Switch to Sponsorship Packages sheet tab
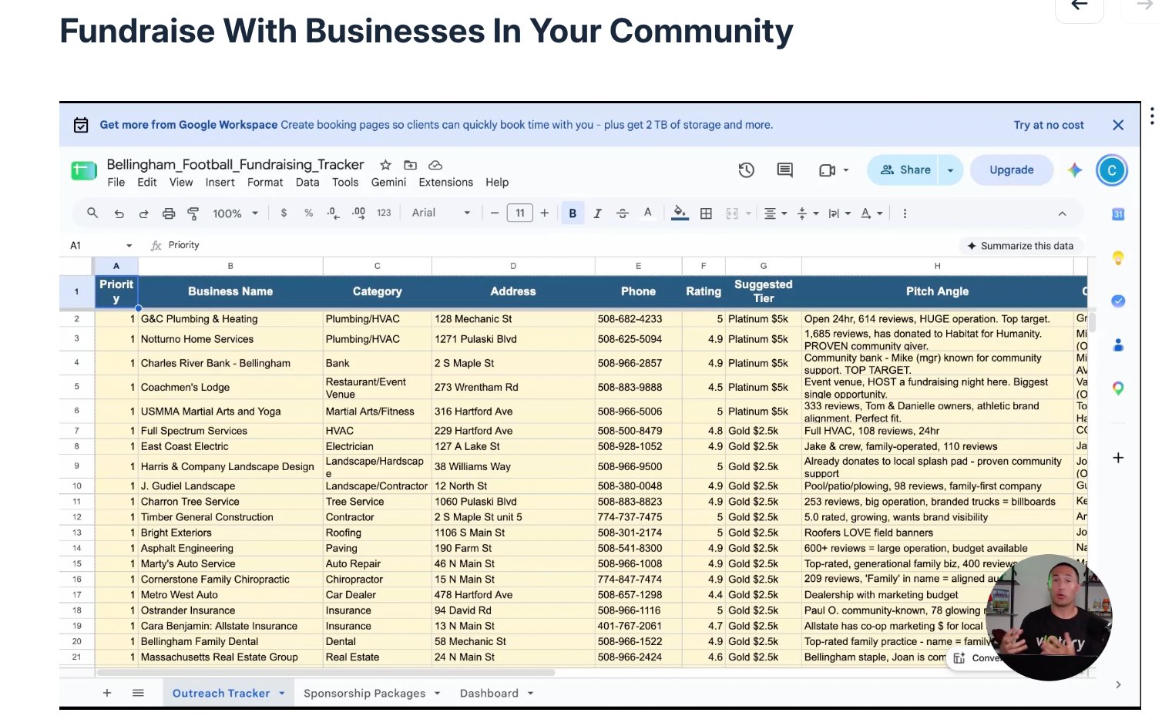Image resolution: width=1162 pixels, height=726 pixels. [x=364, y=693]
